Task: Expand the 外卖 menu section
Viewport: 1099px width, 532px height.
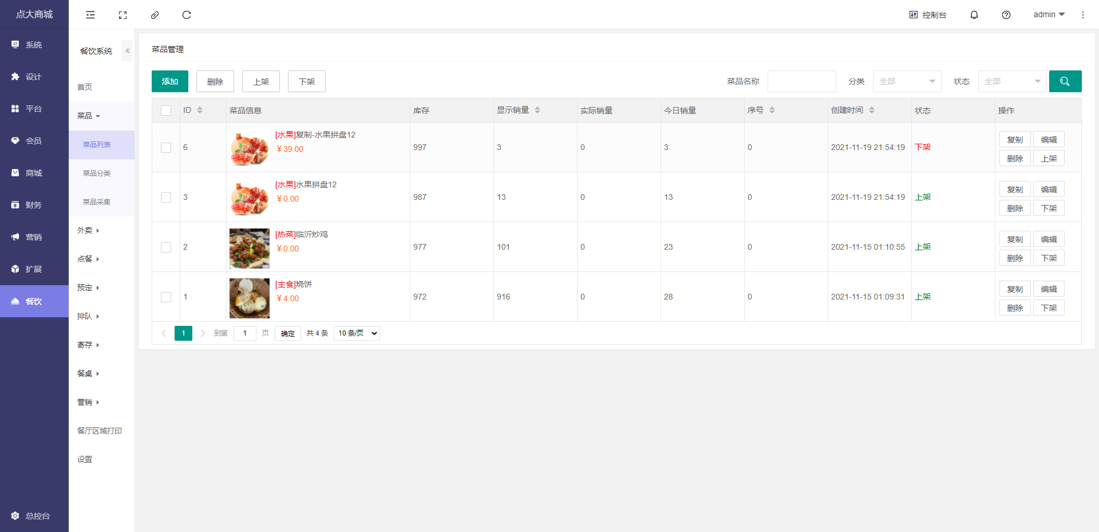Action: (88, 230)
